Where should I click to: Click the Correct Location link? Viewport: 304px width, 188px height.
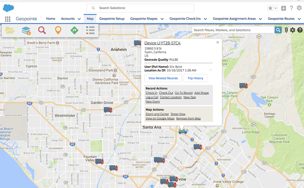pos(171,97)
